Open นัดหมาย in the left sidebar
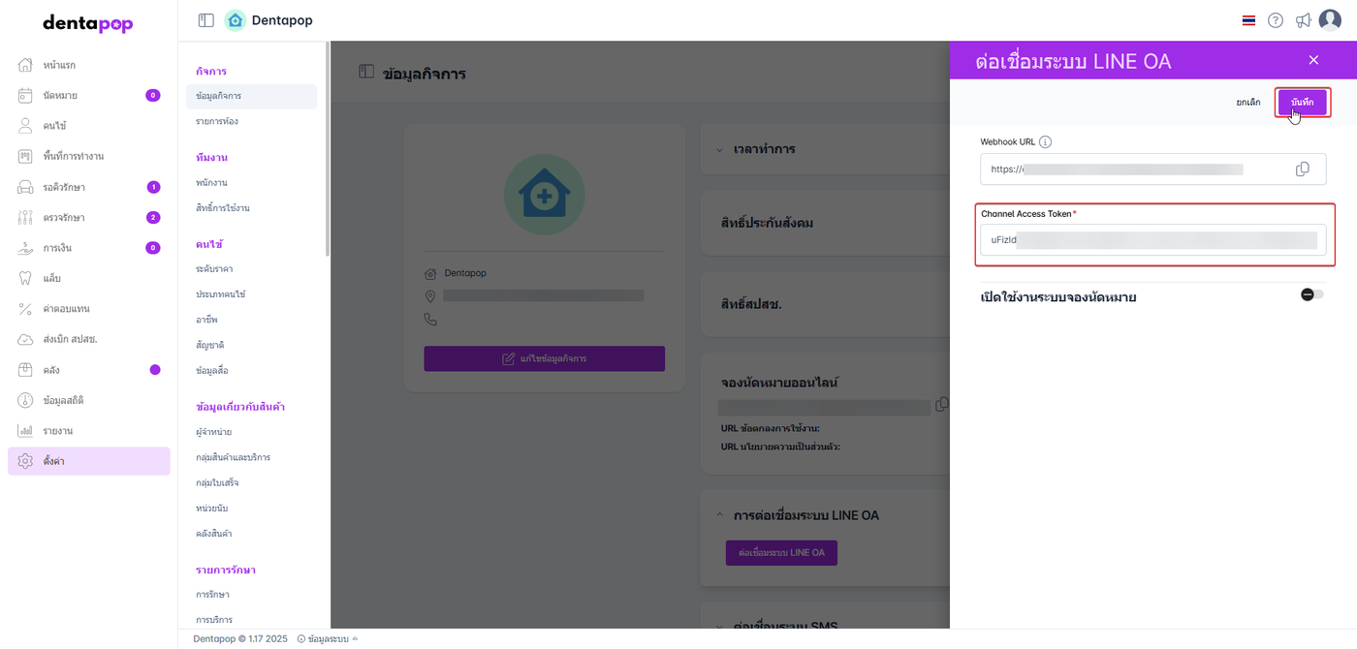Screen dimensions: 1357x649 click(x=60, y=95)
